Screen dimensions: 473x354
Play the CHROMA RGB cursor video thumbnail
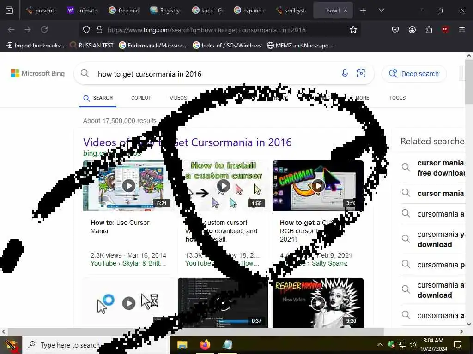(x=318, y=186)
